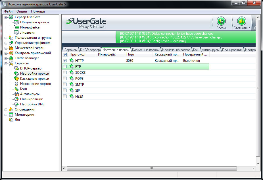This screenshot has width=263, height=180.
Task: Click the HTTP protocol row icon
Action: tap(72, 61)
